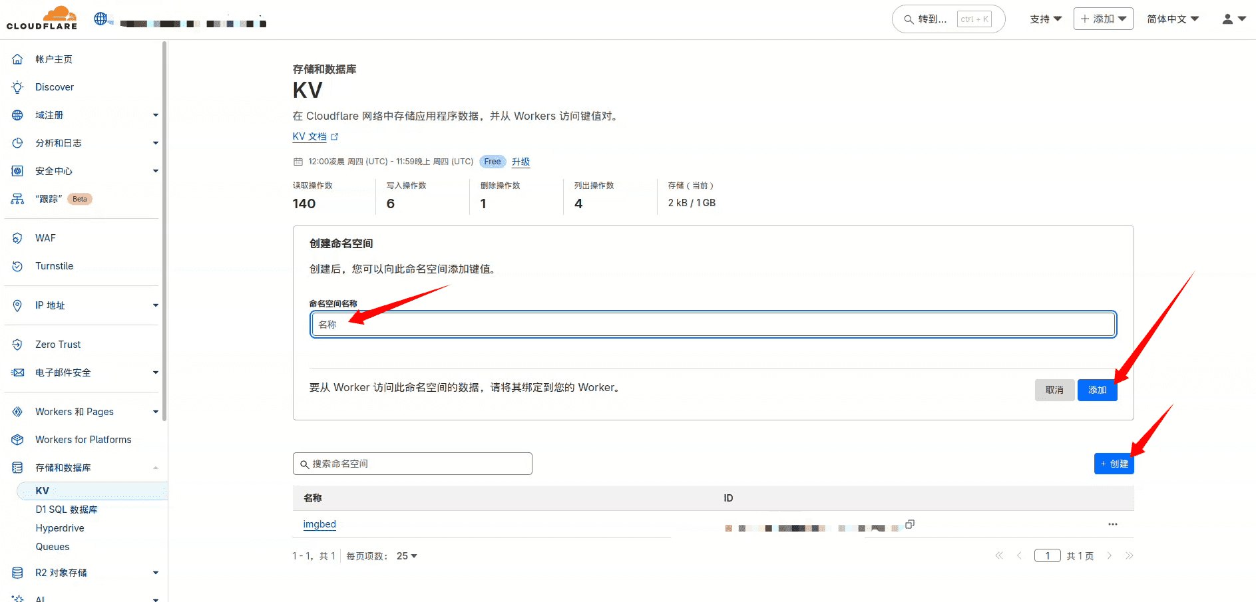Open Discover lightbulb icon
The image size is (1256, 602).
coord(18,87)
